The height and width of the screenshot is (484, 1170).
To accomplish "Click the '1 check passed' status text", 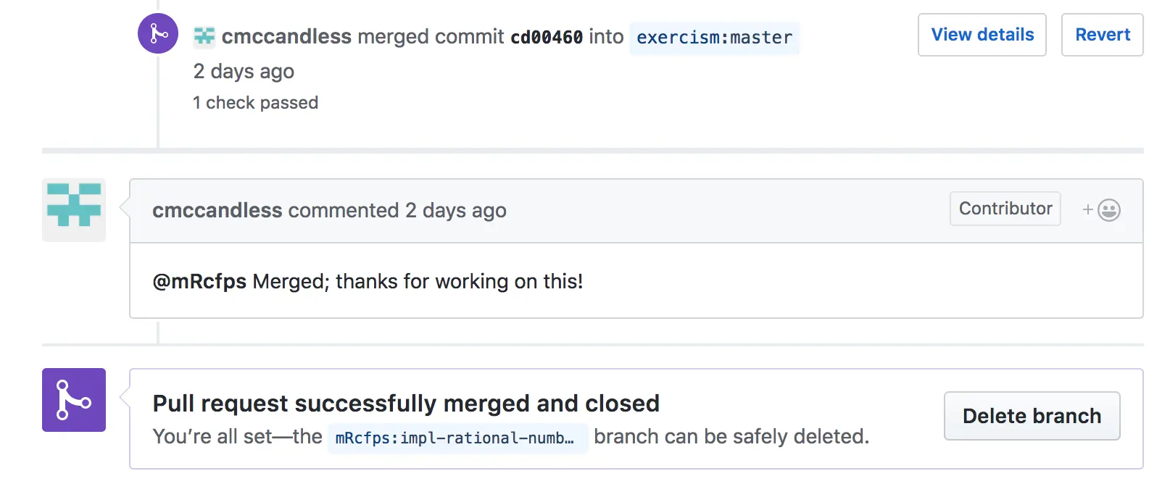I will point(255,103).
